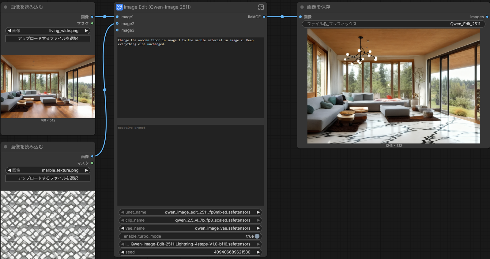490x259 pixels.
Task: Collapse the bottom 画像を読み込む node via its dot
Action: [6, 147]
